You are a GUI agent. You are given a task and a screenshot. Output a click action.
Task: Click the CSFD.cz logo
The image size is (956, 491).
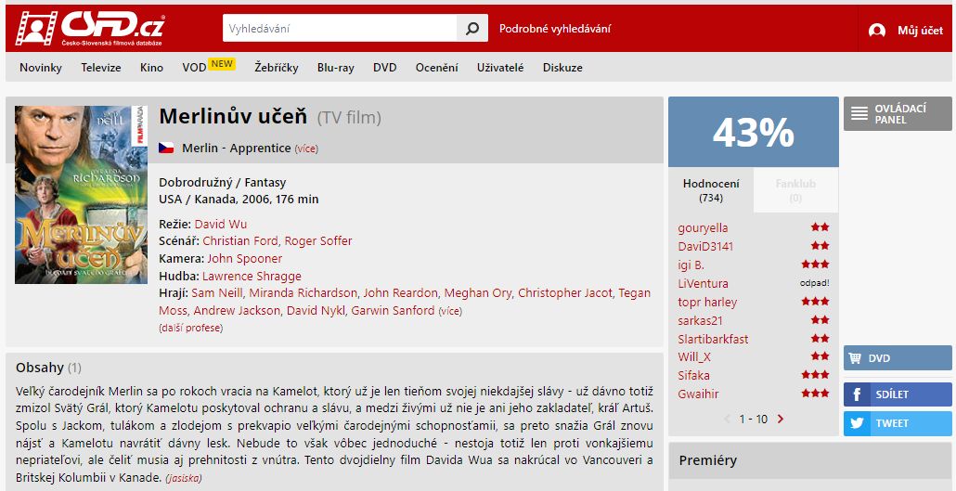tap(90, 28)
